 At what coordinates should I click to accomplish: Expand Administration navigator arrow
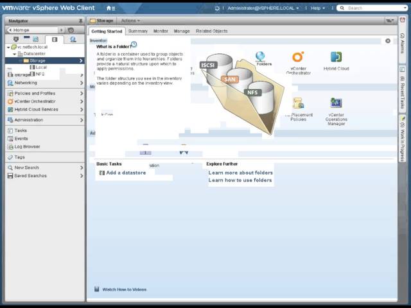pyautogui.click(x=82, y=120)
